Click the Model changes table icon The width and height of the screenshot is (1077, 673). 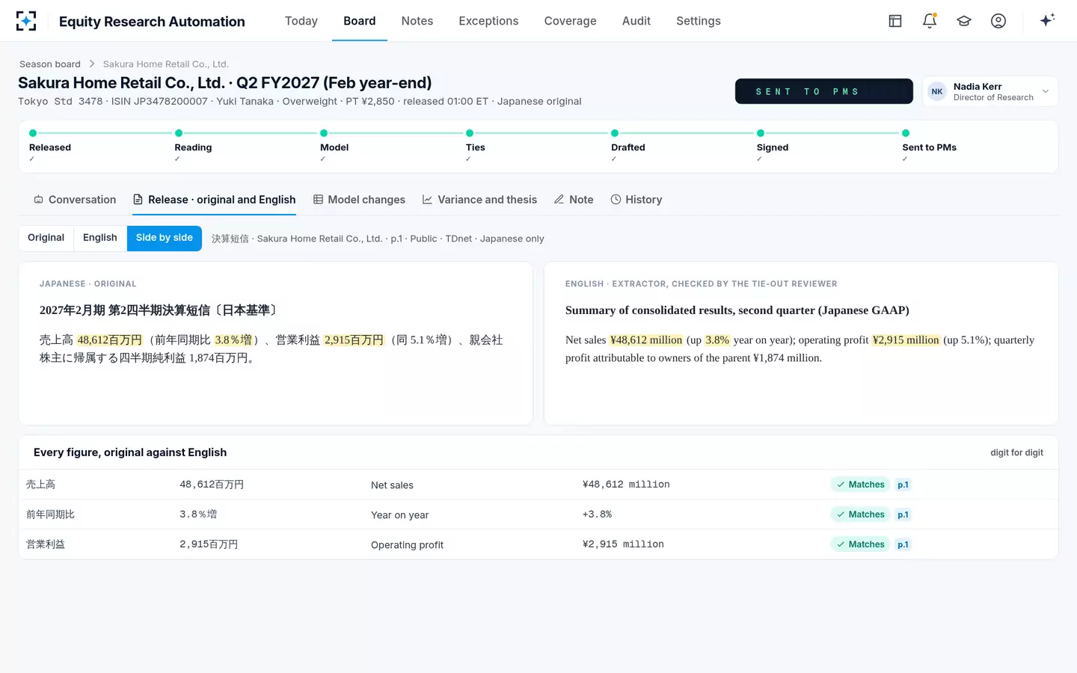[318, 200]
